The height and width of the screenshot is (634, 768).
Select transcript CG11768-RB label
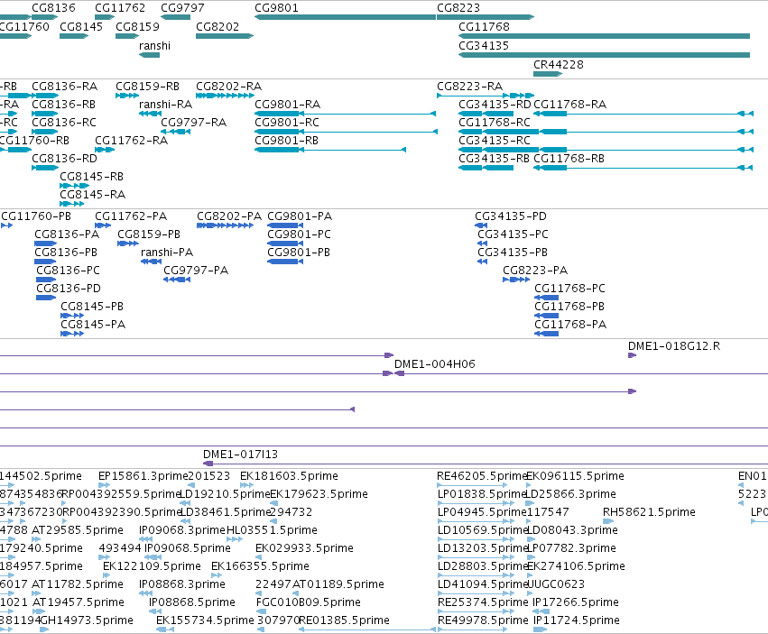(569, 159)
